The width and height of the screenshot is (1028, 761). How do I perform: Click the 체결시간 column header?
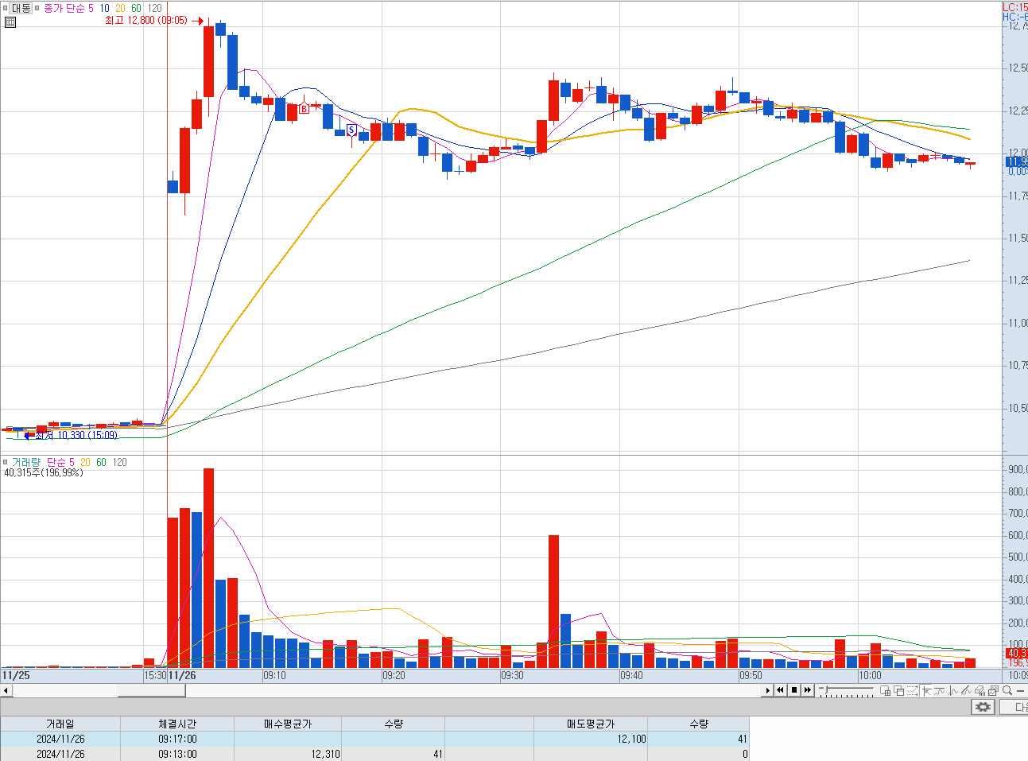(177, 724)
